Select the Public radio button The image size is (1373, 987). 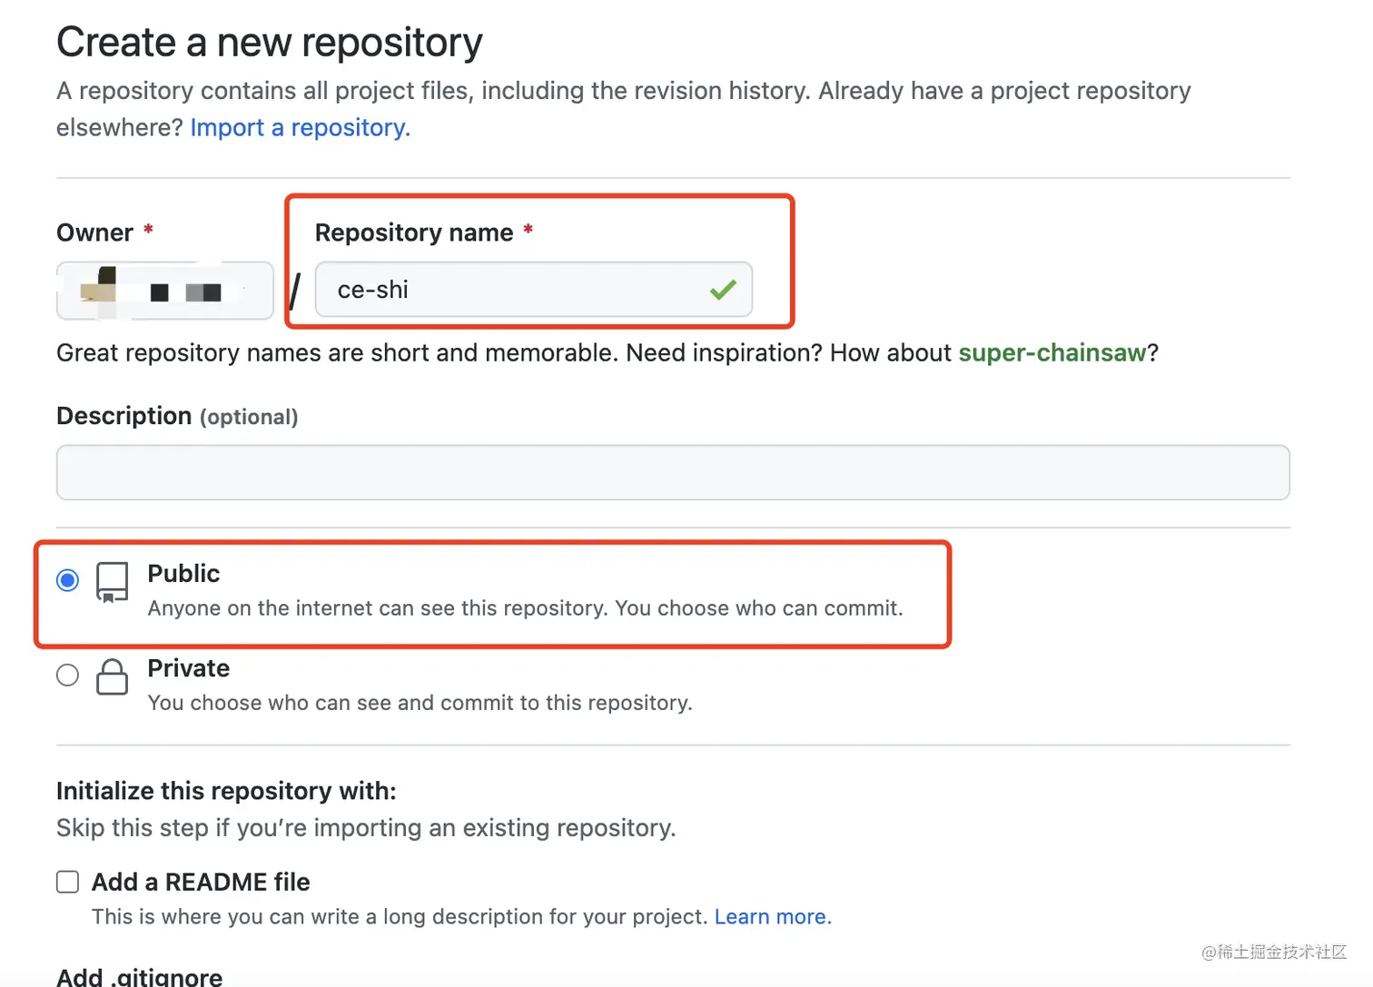pos(68,580)
